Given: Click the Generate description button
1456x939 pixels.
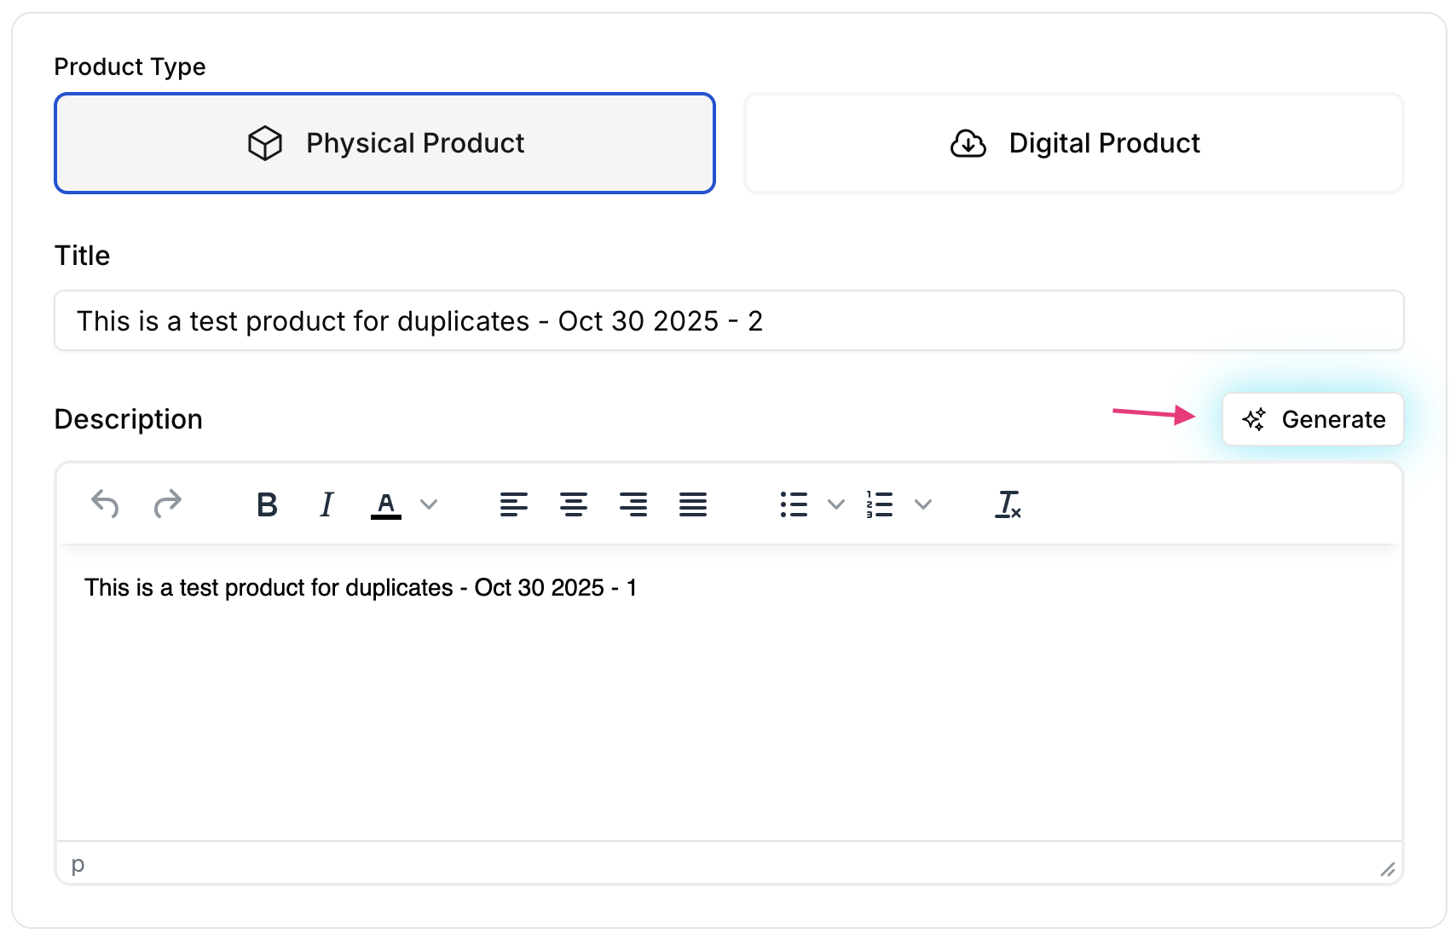Looking at the screenshot, I should click(1313, 419).
